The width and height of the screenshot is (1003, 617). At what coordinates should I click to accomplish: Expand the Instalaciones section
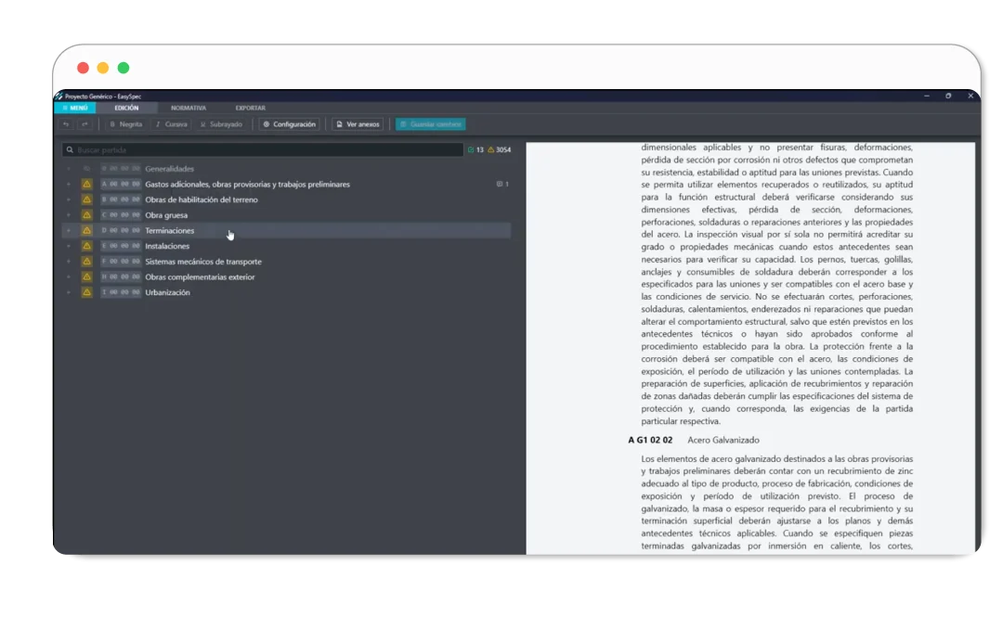(69, 246)
